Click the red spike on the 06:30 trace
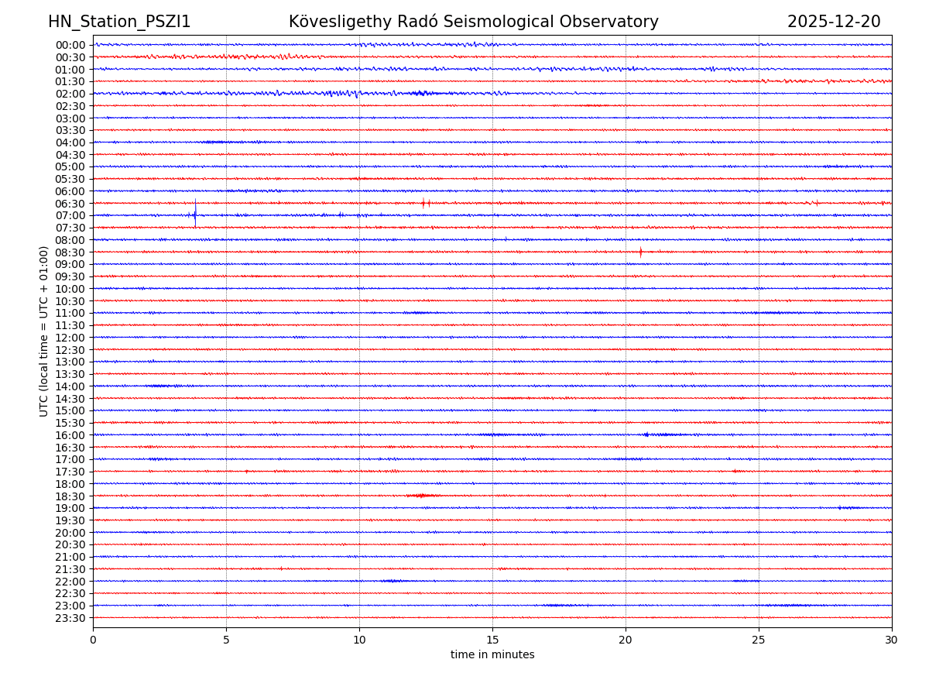Screen dimensions: 929x697 pos(423,203)
